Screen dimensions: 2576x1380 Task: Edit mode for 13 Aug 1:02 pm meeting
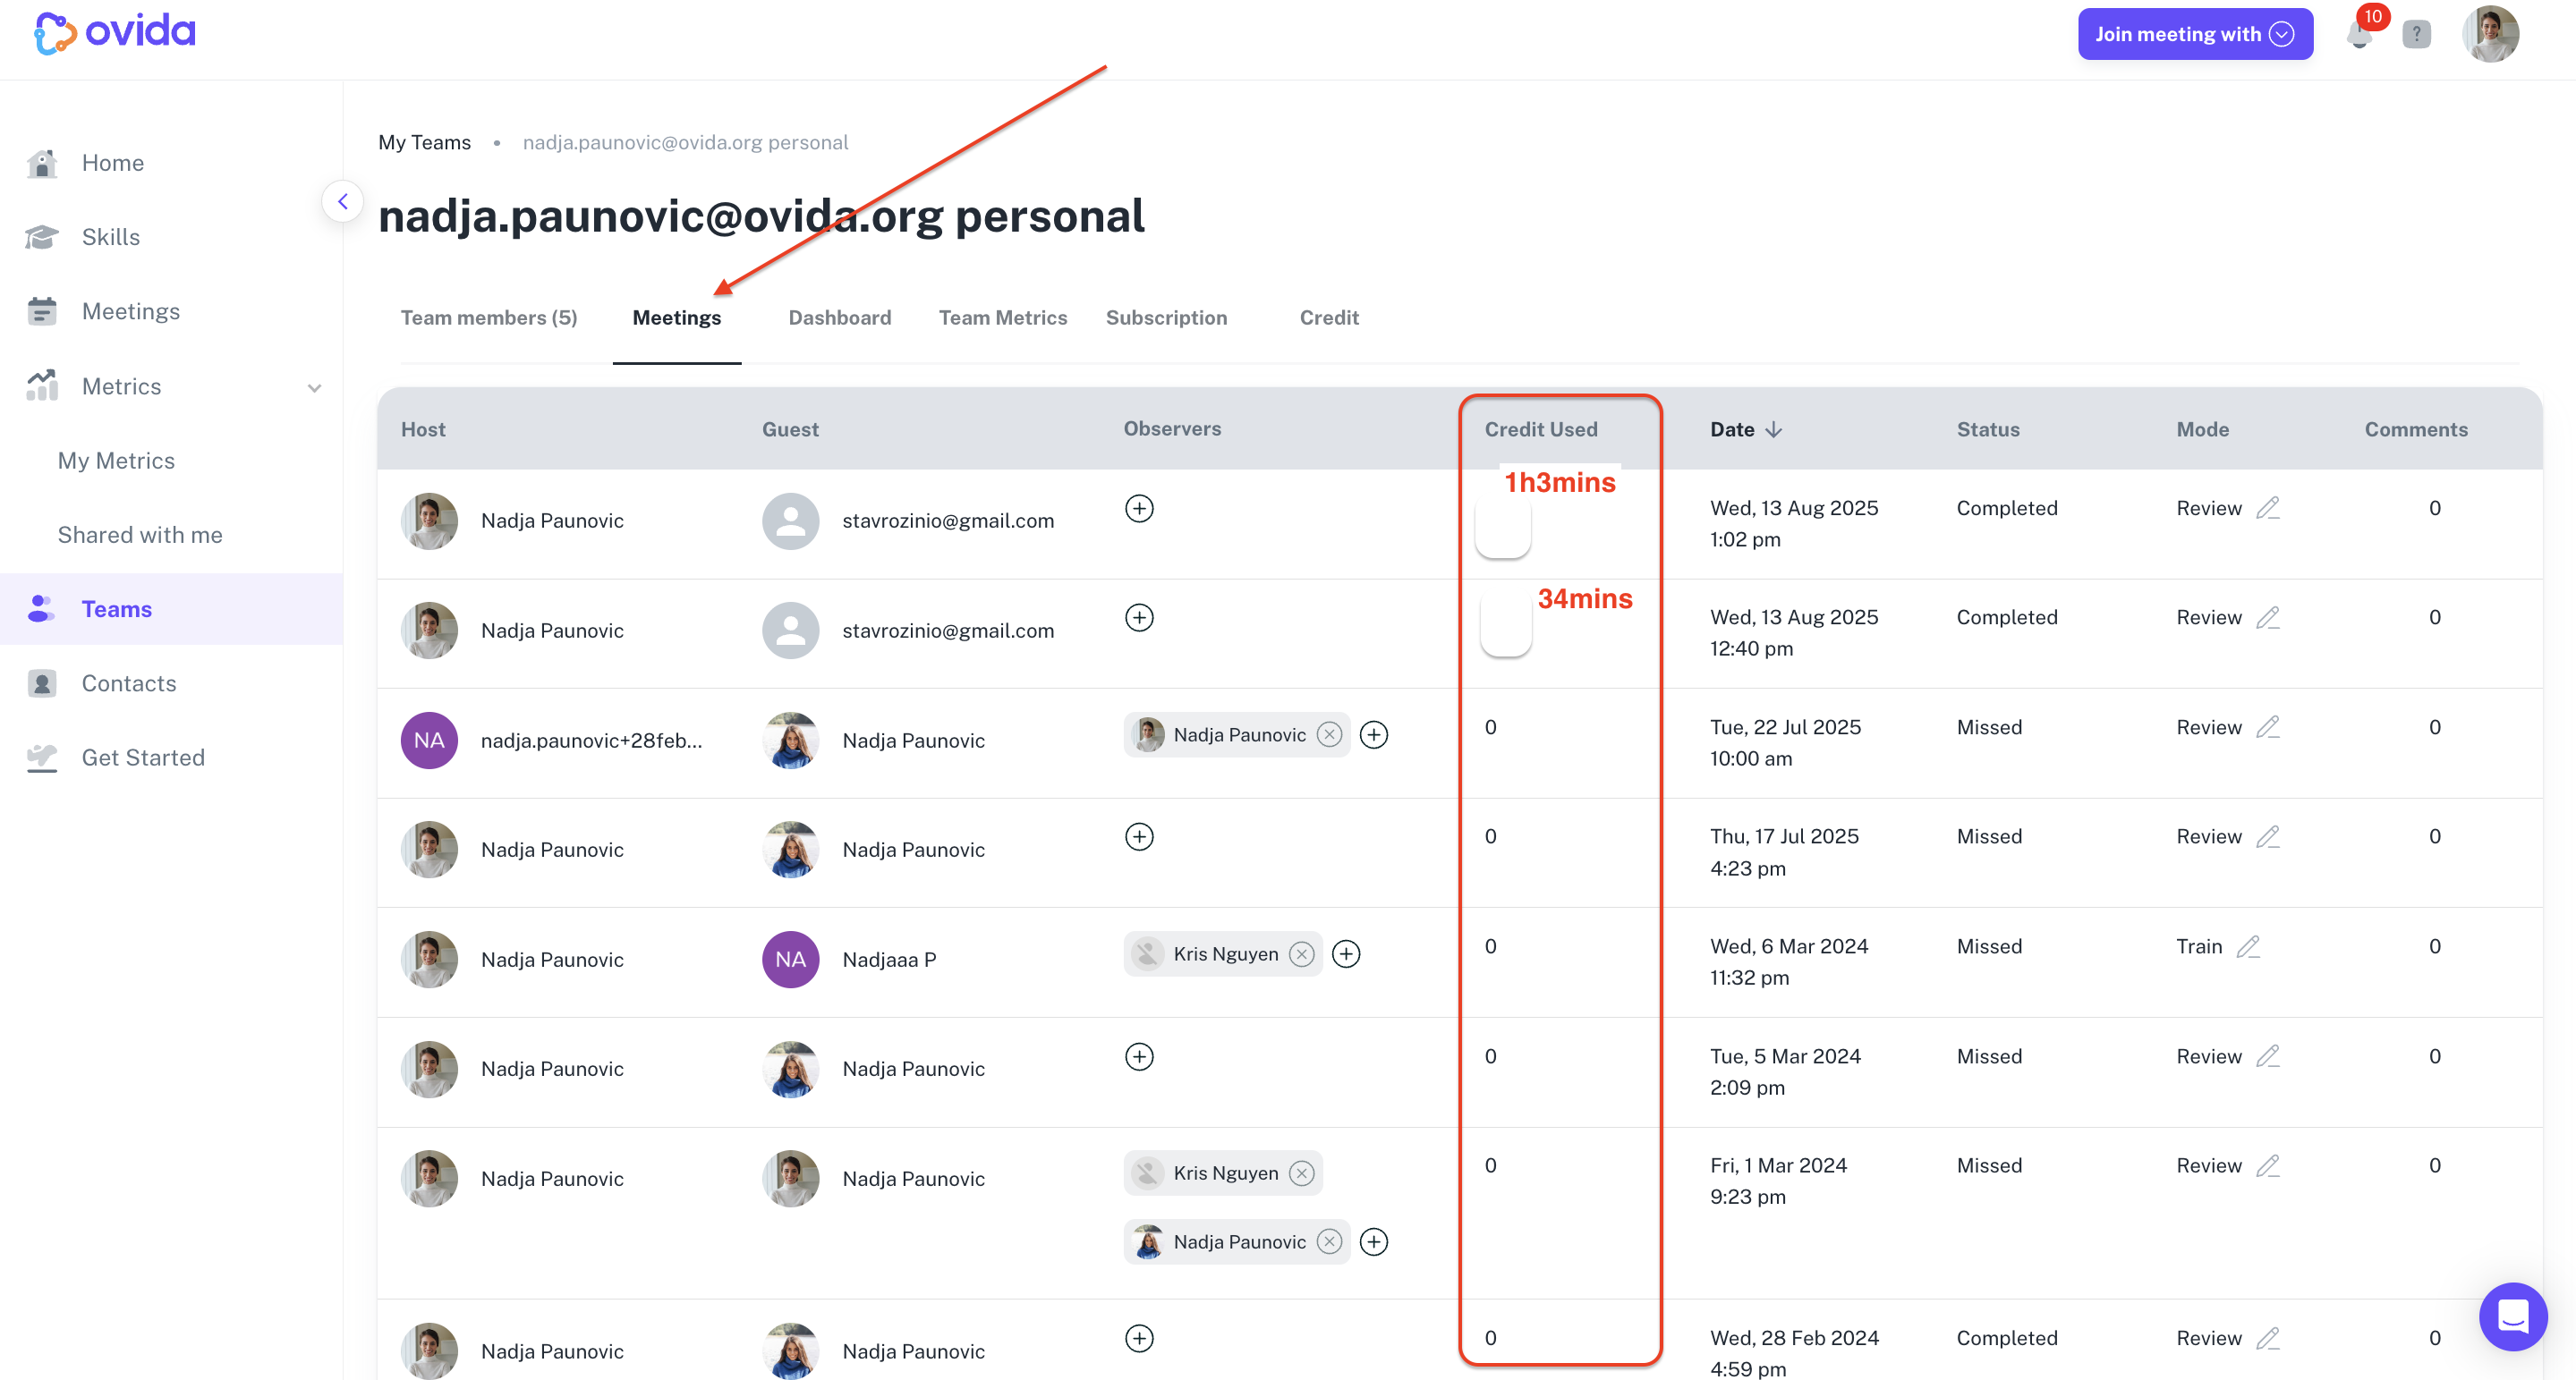(2268, 508)
